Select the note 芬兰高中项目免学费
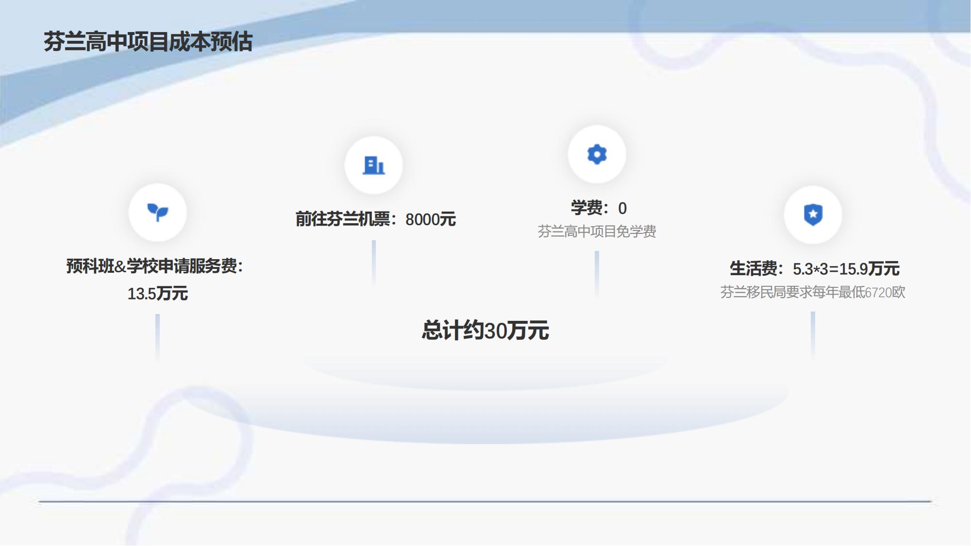 pyautogui.click(x=597, y=232)
